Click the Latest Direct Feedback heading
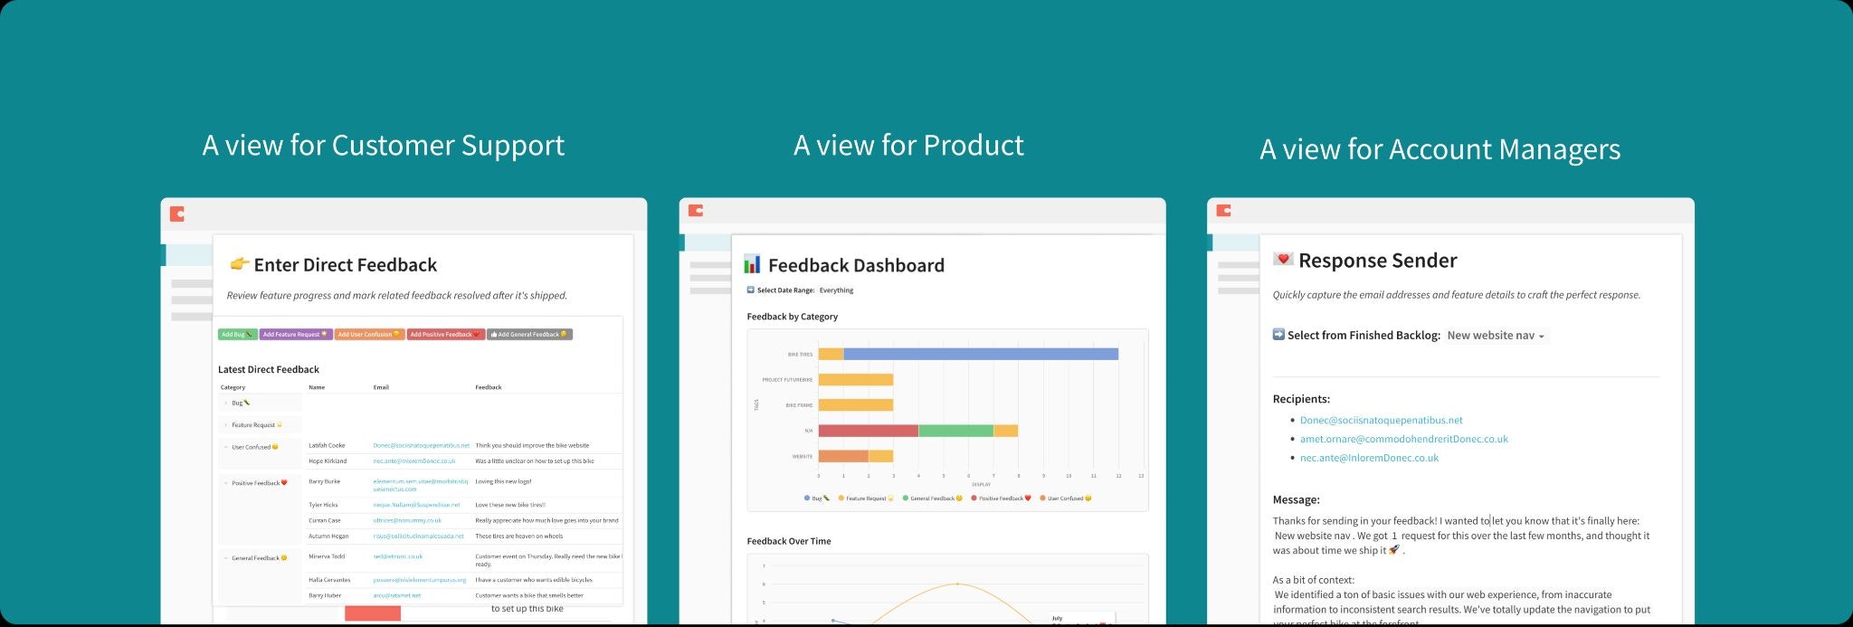Image resolution: width=1853 pixels, height=627 pixels. [x=269, y=369]
